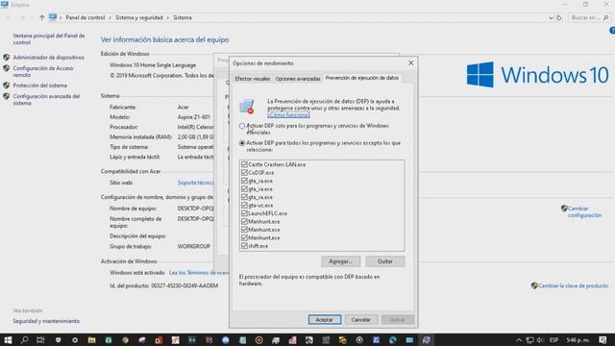Open help with the blue question mark icon
The width and height of the screenshot is (615, 346).
click(612, 31)
